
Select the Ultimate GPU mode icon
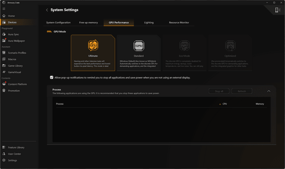pyautogui.click(x=93, y=45)
